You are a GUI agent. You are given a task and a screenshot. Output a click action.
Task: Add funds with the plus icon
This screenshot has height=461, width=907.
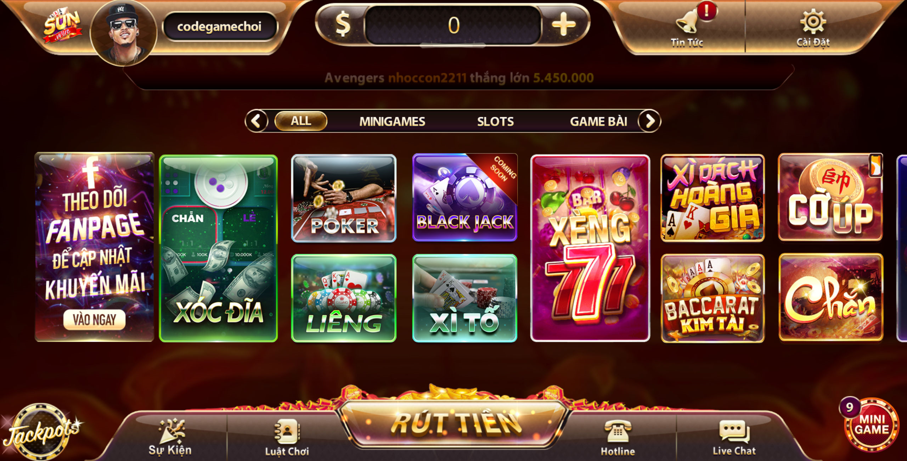[563, 25]
